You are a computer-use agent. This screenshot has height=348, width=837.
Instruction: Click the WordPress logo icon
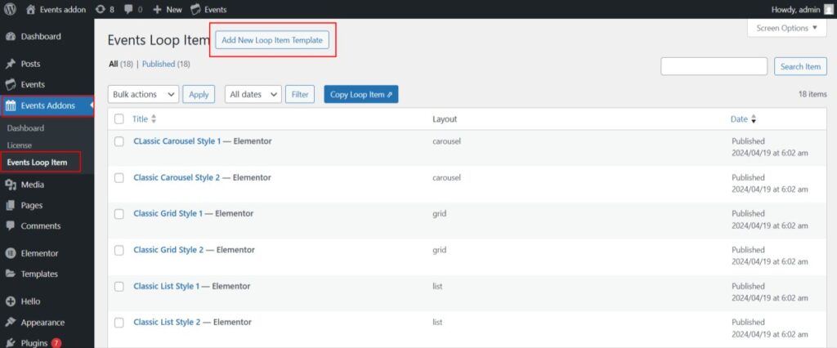click(11, 10)
